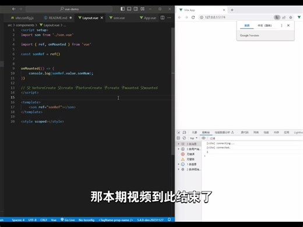Focus the console filter input field
This screenshot has width=303, height=227.
[x=255, y=139]
